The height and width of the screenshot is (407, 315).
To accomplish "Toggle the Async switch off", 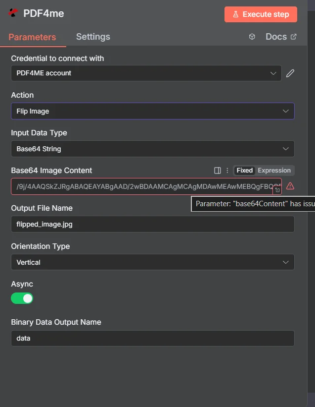I will (x=22, y=298).
